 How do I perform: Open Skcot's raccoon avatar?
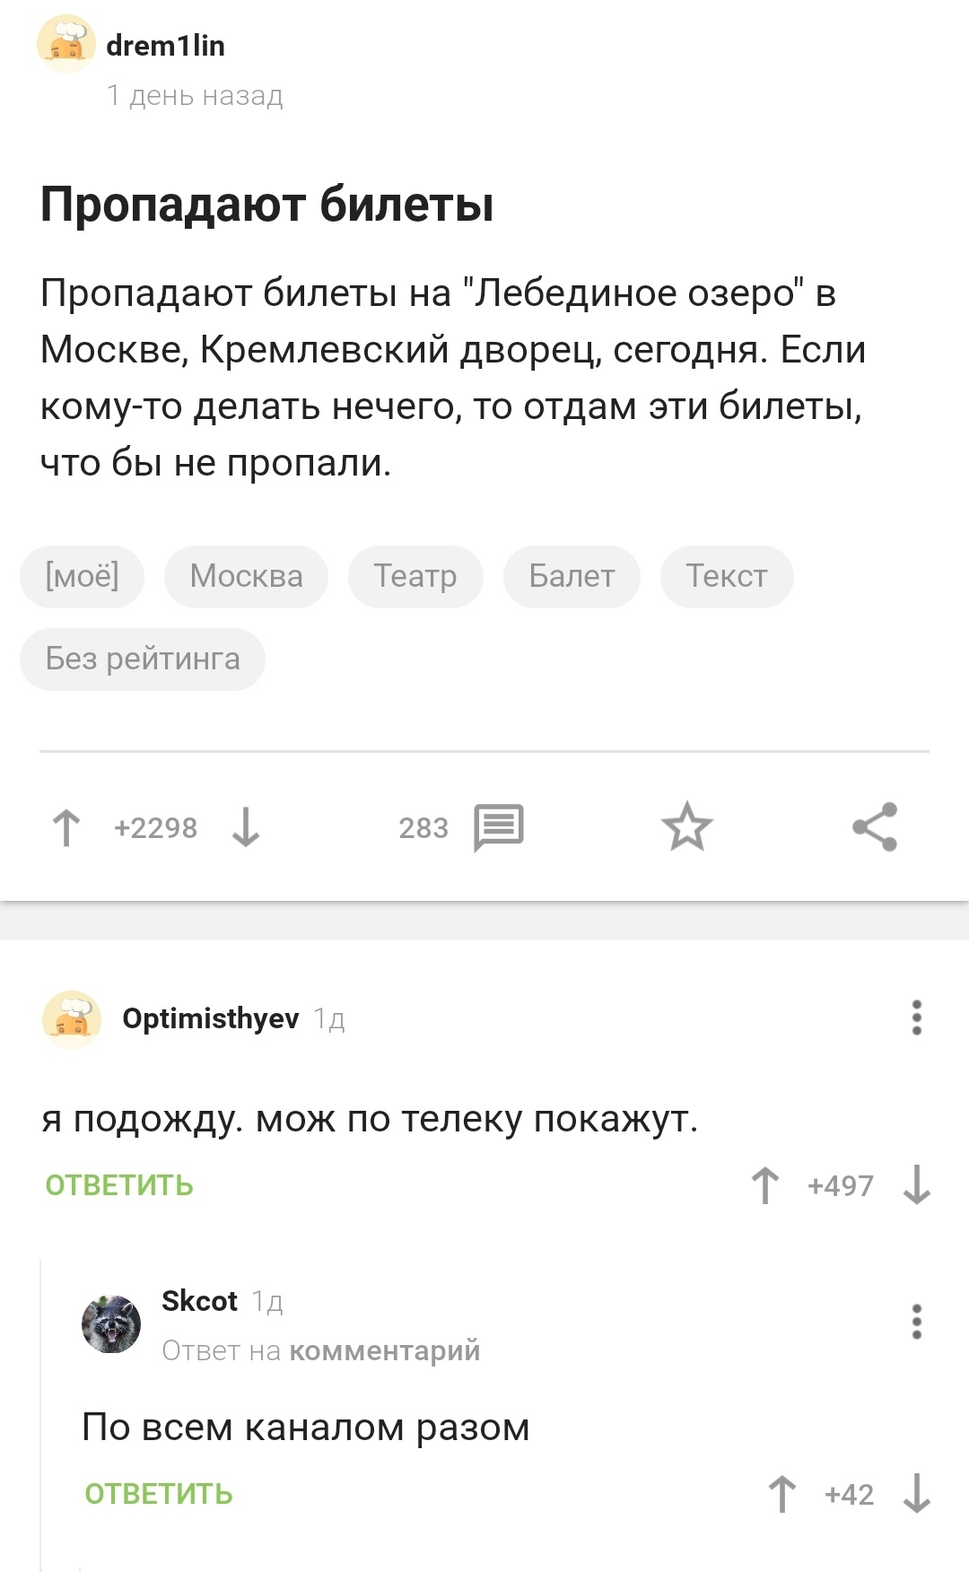111,1323
